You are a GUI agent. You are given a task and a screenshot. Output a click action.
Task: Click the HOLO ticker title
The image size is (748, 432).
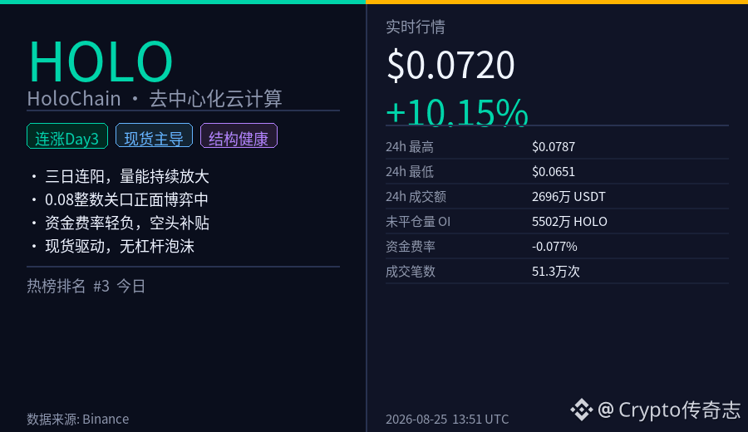[101, 62]
